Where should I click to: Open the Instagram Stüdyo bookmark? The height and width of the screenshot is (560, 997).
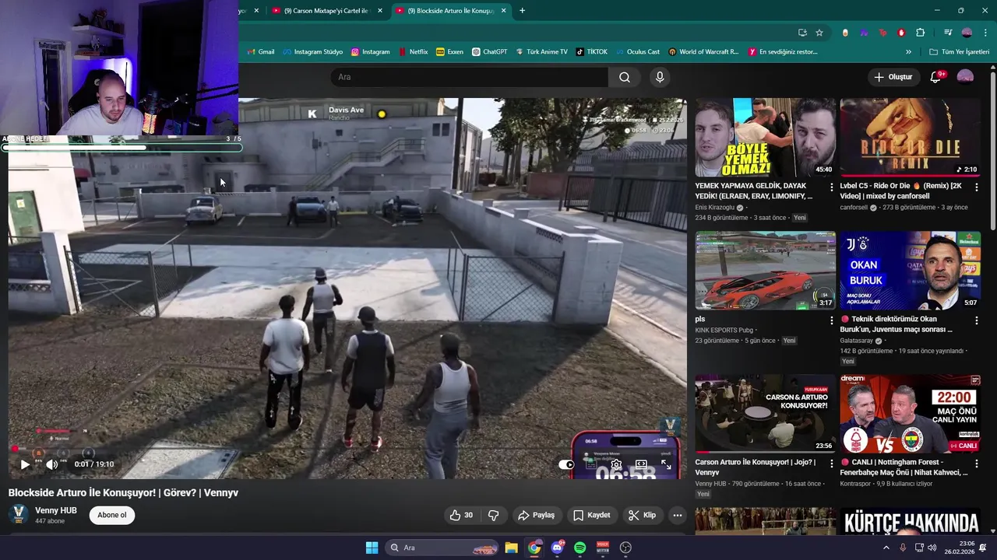click(313, 52)
